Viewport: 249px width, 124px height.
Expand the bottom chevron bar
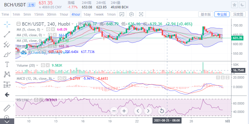point(7,122)
